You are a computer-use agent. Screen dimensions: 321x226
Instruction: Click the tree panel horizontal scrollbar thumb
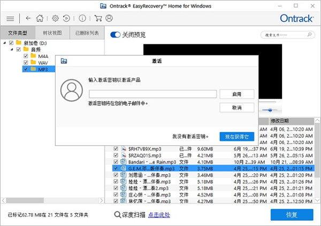(25, 200)
